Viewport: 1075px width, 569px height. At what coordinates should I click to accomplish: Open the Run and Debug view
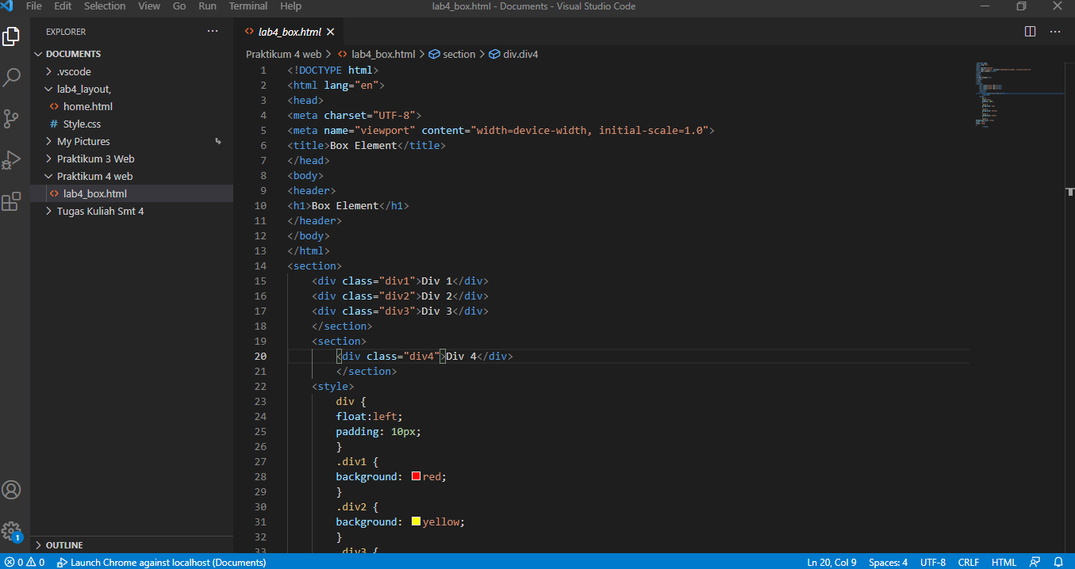pos(11,159)
